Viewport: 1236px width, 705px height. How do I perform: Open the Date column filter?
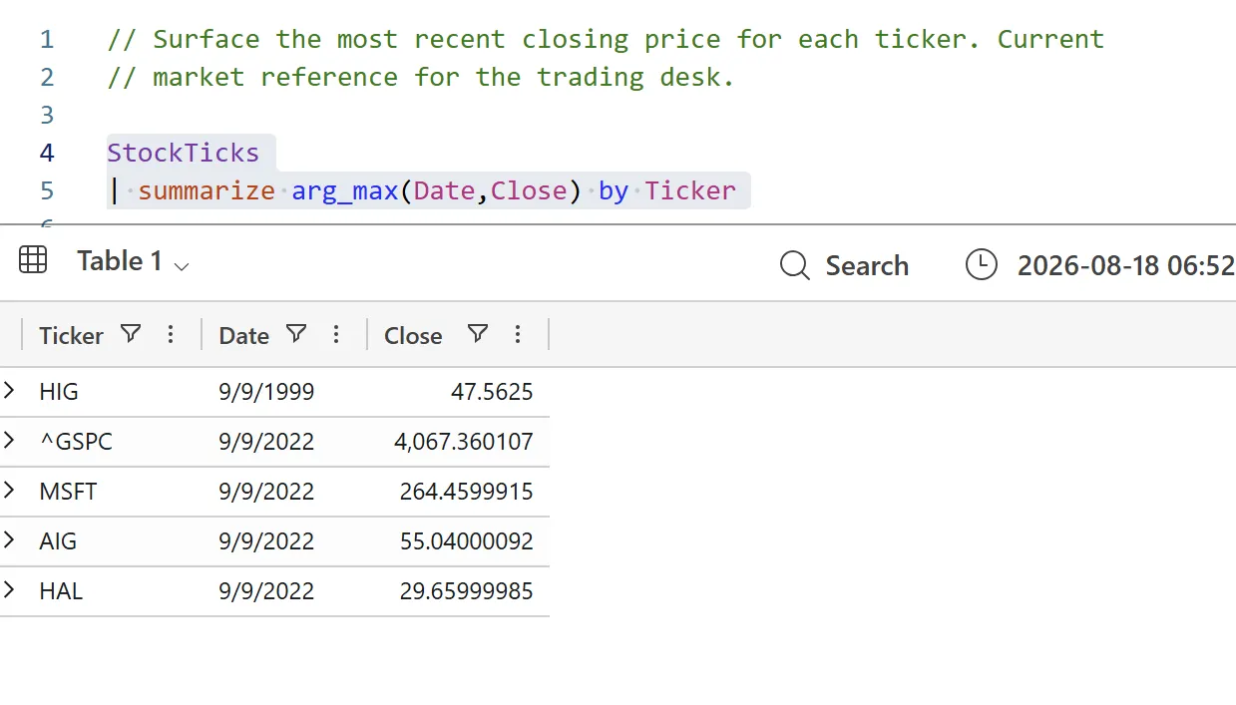click(x=296, y=334)
